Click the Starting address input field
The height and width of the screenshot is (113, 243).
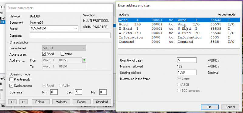pos(187,72)
